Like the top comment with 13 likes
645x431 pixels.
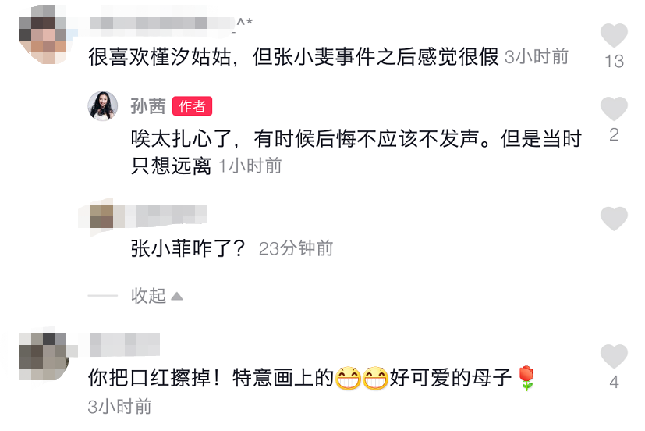click(614, 35)
